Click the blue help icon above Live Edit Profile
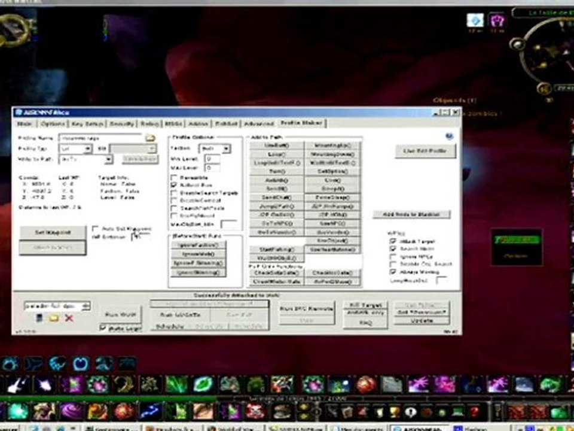 pyautogui.click(x=449, y=136)
